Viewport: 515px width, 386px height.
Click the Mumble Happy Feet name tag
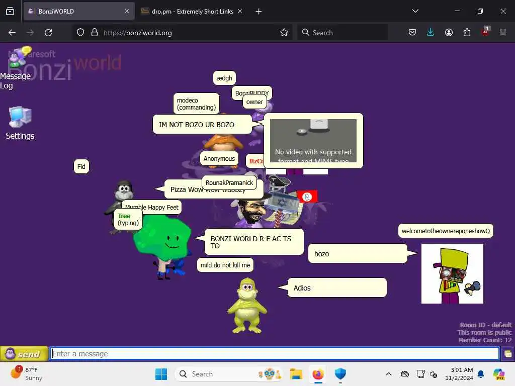[x=152, y=207]
